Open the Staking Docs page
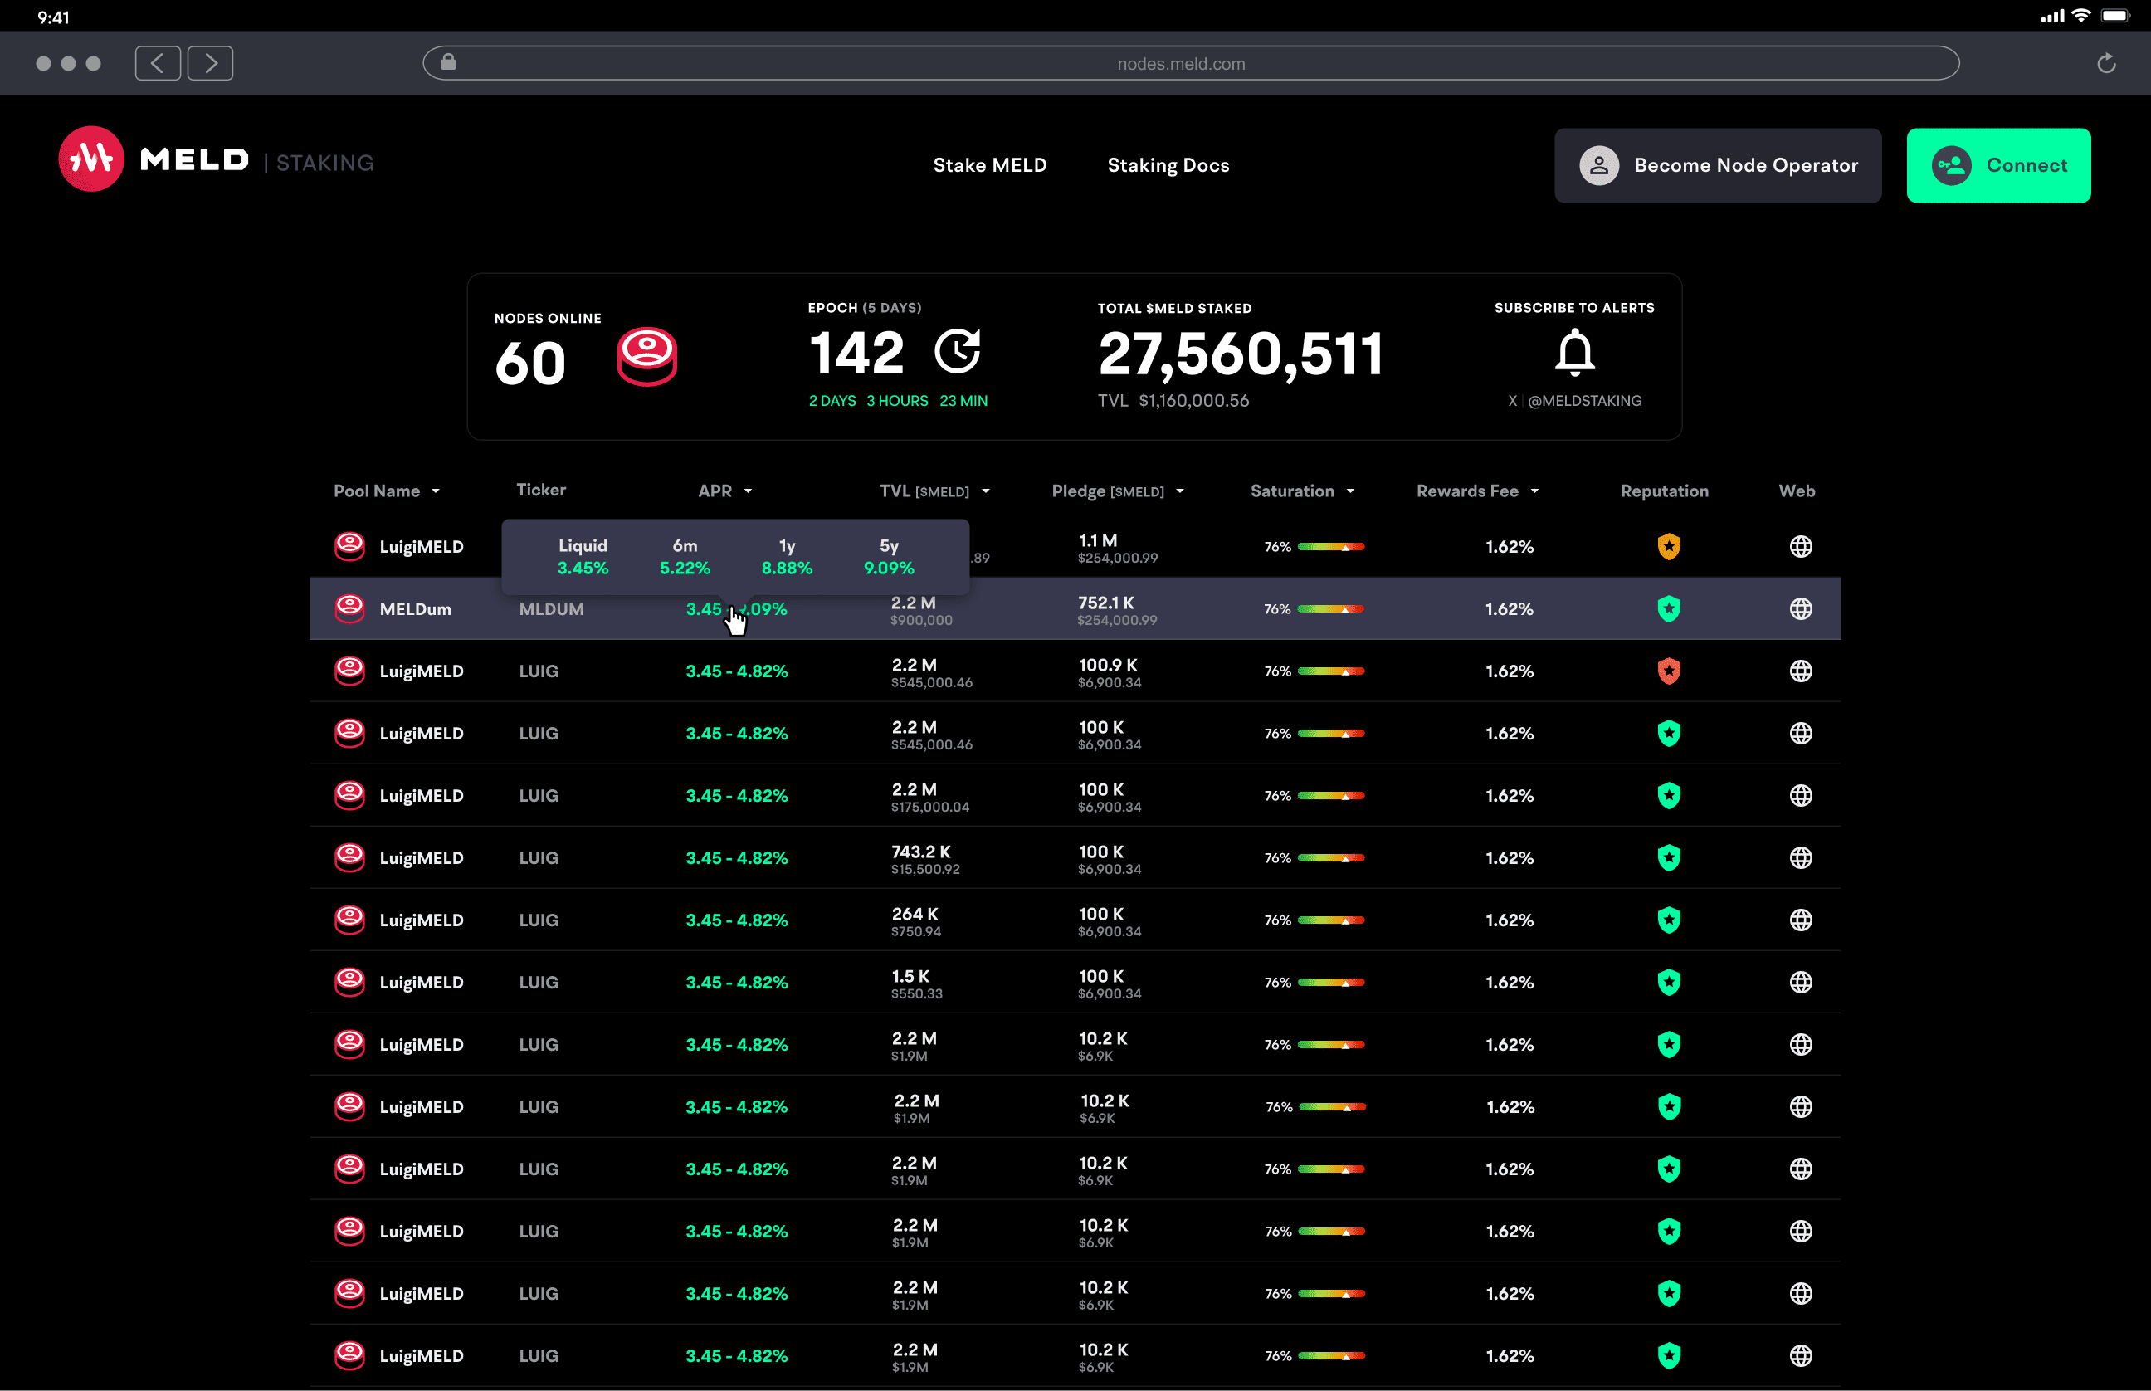Screen dimensions: 2151x1391 1168,165
